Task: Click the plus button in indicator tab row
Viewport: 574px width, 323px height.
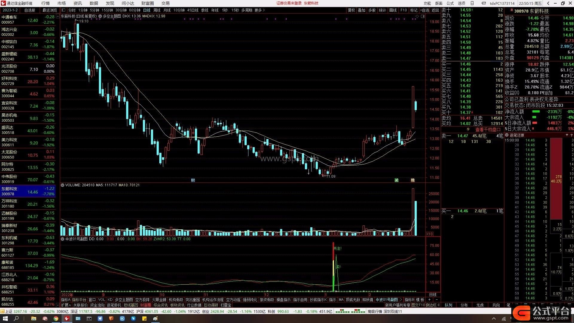Action: coord(430,300)
